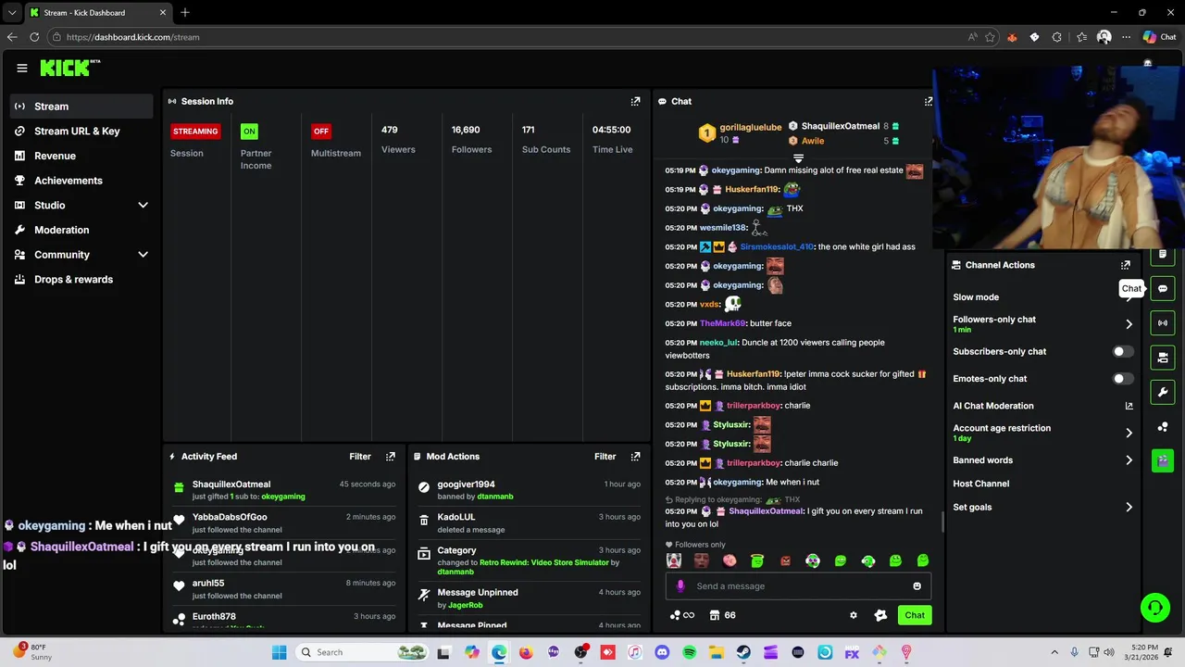The width and height of the screenshot is (1185, 667).
Task: Click okeygaming link in Activity Feed
Action: tap(283, 497)
